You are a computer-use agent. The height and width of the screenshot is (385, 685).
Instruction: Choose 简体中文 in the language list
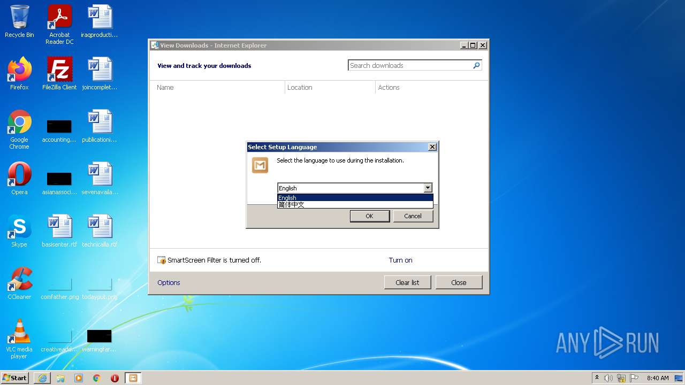click(355, 204)
